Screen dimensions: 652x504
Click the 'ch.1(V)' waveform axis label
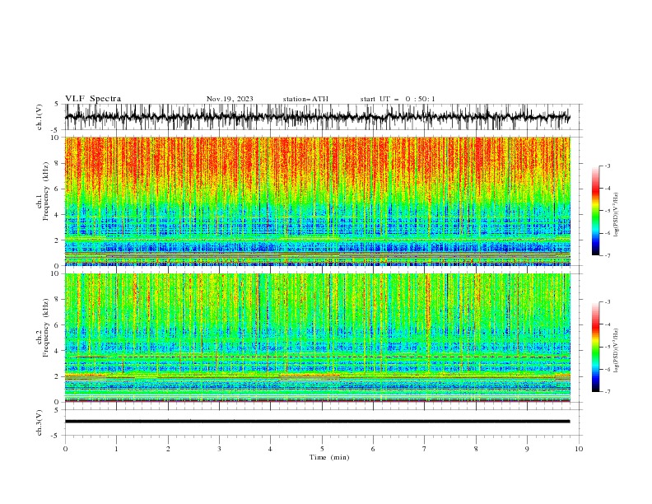pos(40,117)
